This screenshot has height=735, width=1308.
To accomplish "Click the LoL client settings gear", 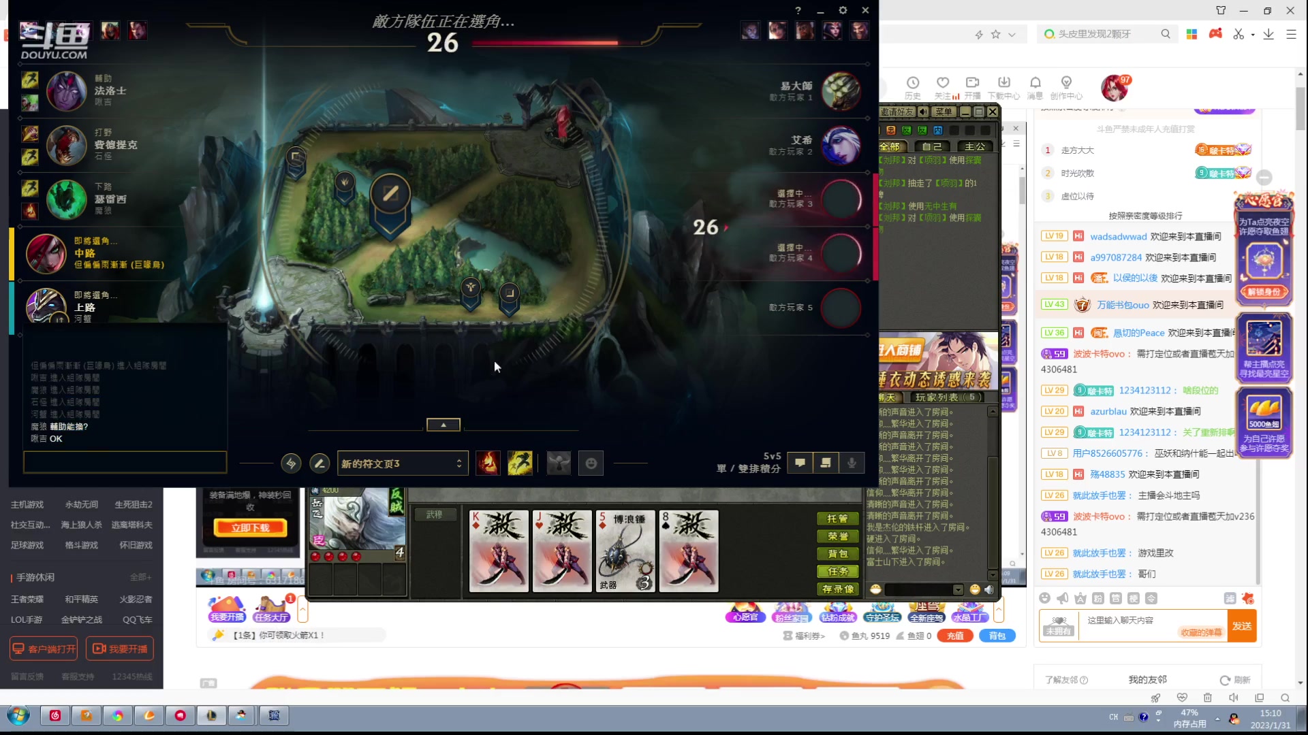I will (x=843, y=10).
